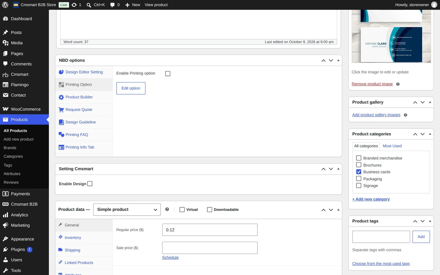Image resolution: width=440 pixels, height=275 pixels.
Task: Click the WordPress logo icon
Action: (5, 5)
